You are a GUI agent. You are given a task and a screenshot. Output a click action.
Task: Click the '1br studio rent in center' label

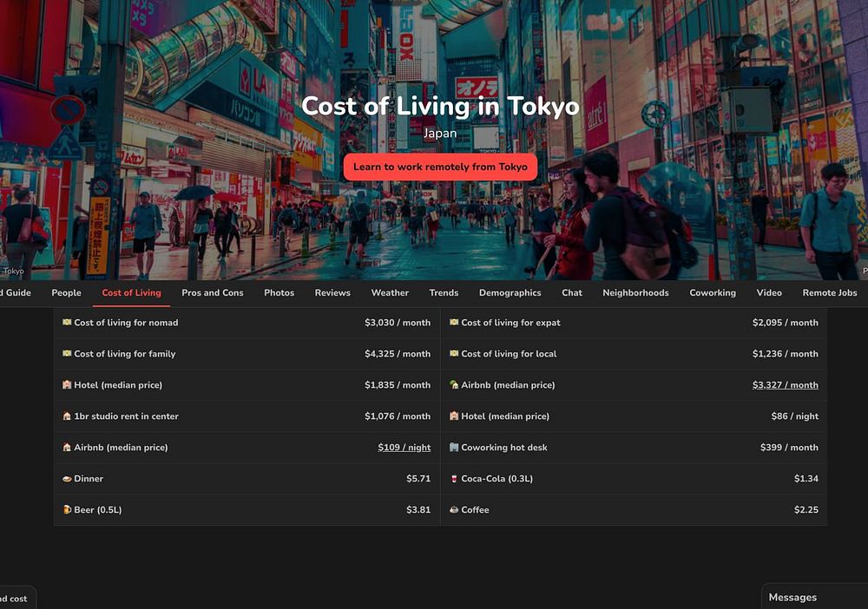126,416
